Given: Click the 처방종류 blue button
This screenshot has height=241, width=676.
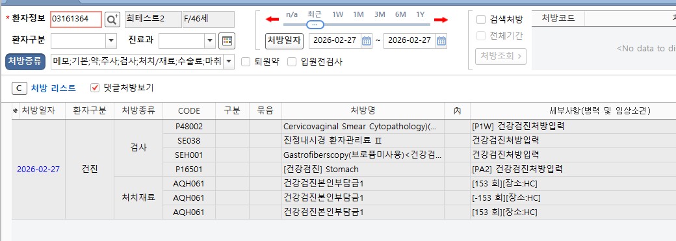Looking at the screenshot, I should 25,62.
